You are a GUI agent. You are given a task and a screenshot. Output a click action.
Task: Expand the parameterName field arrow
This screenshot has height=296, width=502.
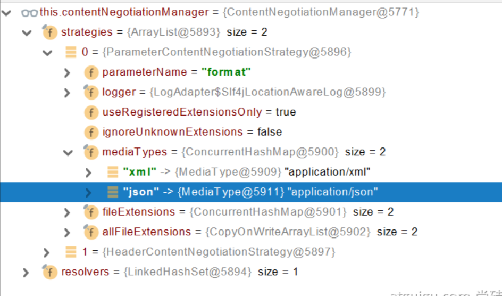click(67, 72)
